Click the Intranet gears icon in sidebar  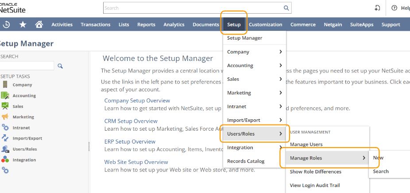(x=5, y=128)
